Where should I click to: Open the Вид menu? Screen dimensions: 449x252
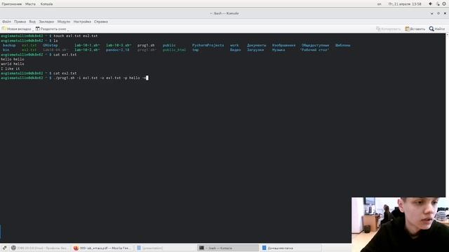click(32, 22)
